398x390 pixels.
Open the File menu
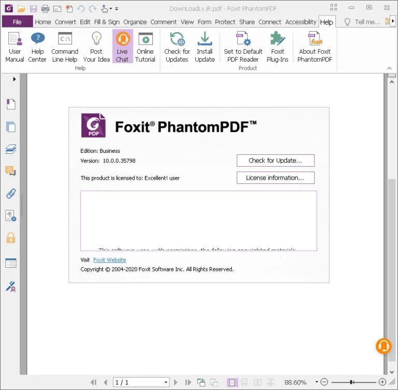[x=17, y=22]
